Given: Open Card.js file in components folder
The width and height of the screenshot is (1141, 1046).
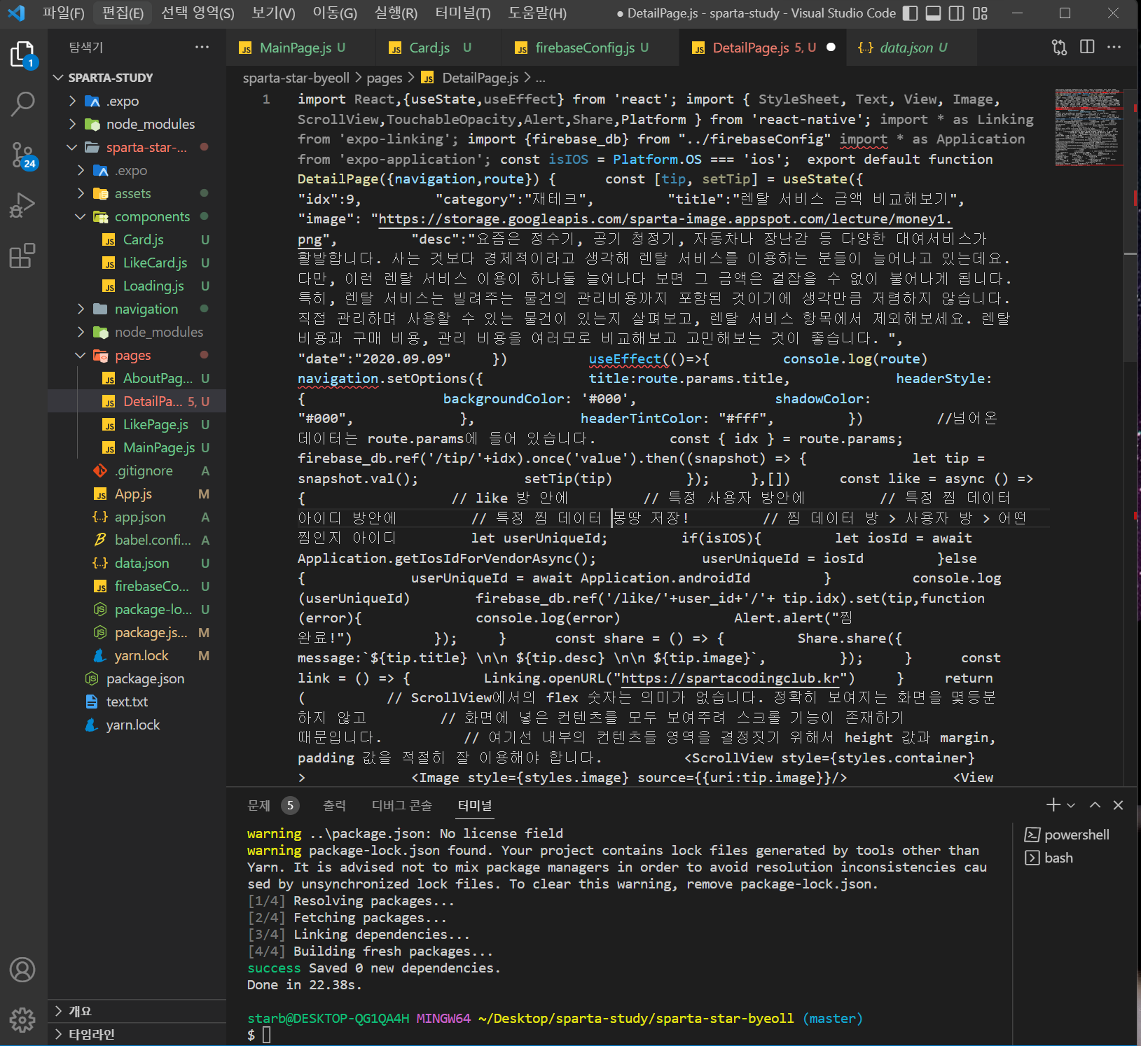Looking at the screenshot, I should point(143,239).
